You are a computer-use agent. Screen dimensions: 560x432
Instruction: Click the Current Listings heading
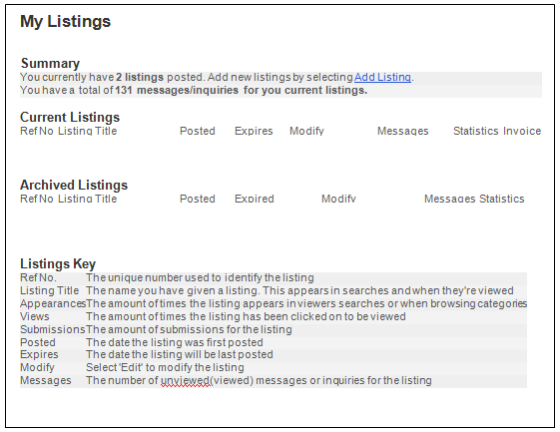70,117
